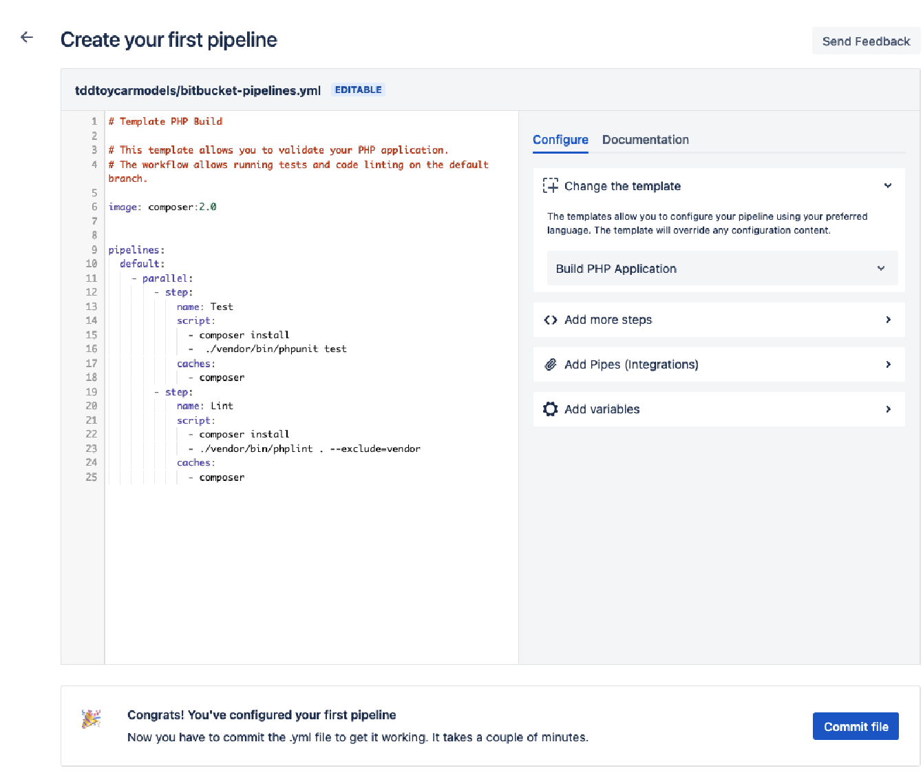The width and height of the screenshot is (923, 773).
Task: Click the Congrats! You've configured message
Action: pyautogui.click(x=262, y=715)
